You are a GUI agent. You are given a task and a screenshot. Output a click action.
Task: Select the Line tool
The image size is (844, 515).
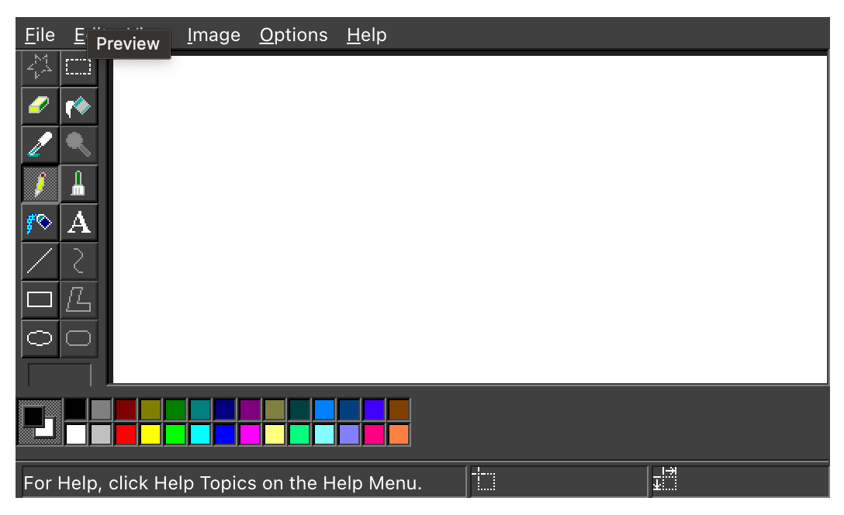click(x=40, y=261)
